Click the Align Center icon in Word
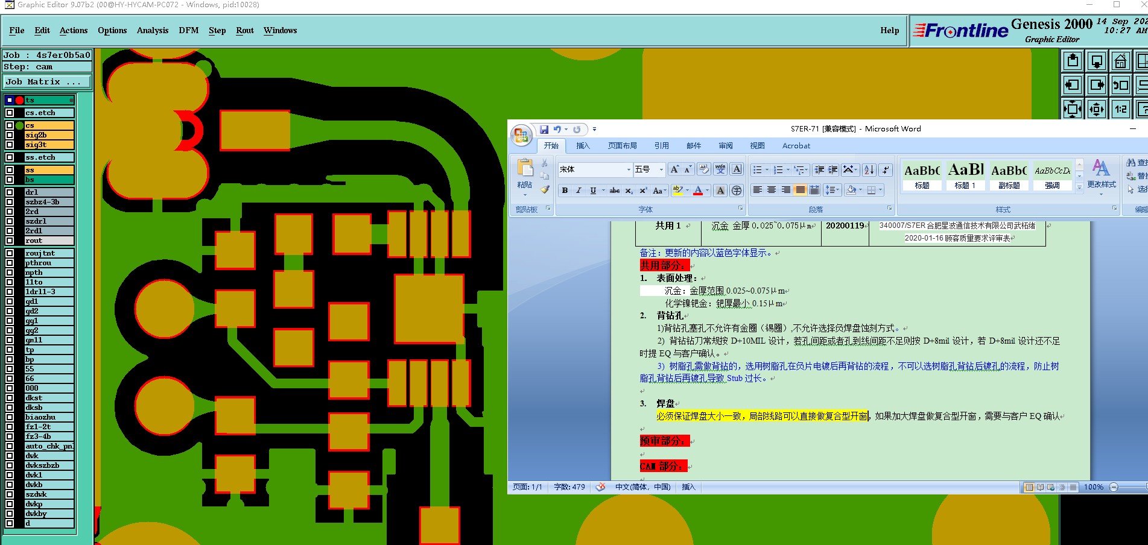The height and width of the screenshot is (545, 1148). (x=772, y=190)
